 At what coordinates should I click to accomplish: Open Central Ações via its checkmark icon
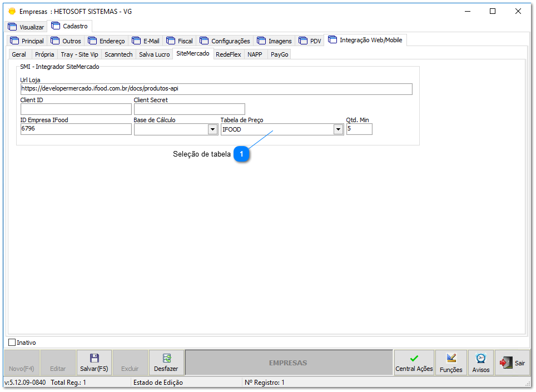click(414, 358)
